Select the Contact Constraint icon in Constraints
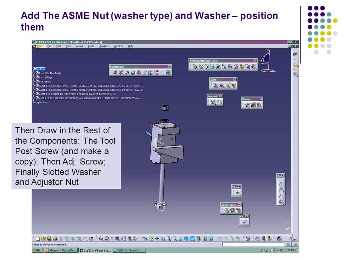345x258 pixels. (121, 72)
